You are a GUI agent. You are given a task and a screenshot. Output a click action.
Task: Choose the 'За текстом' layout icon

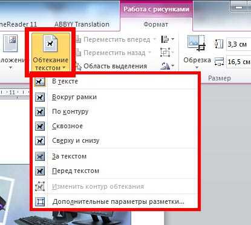click(40, 156)
